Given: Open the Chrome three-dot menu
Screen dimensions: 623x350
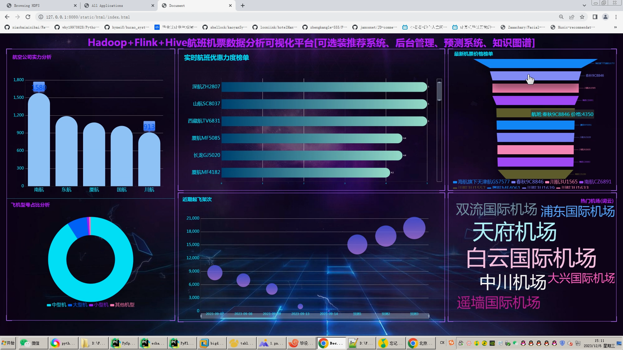Looking at the screenshot, I should [x=616, y=17].
